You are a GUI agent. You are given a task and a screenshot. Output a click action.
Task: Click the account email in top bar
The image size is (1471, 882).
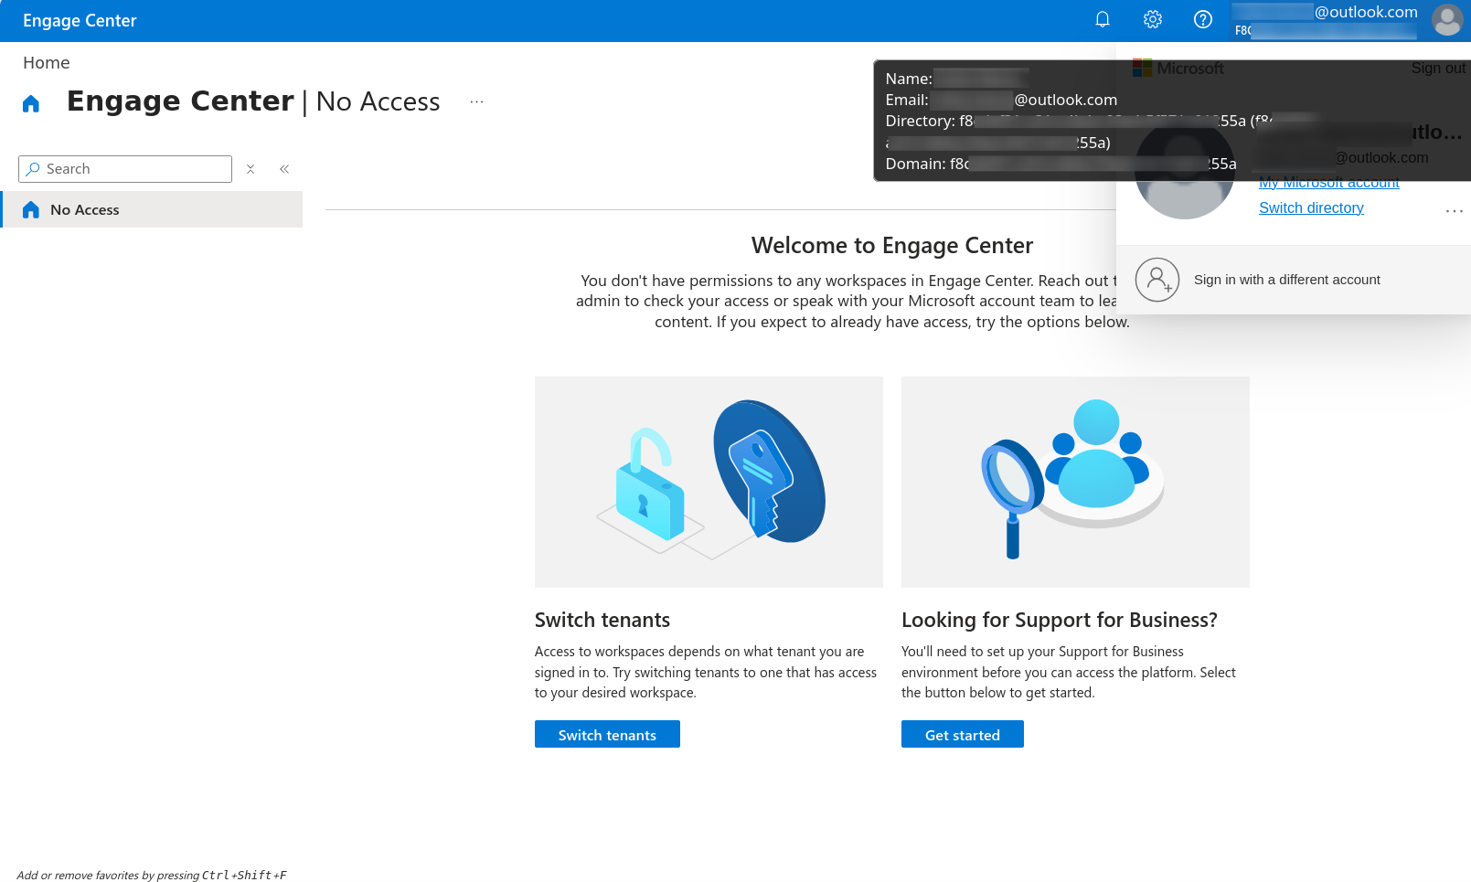[1325, 12]
